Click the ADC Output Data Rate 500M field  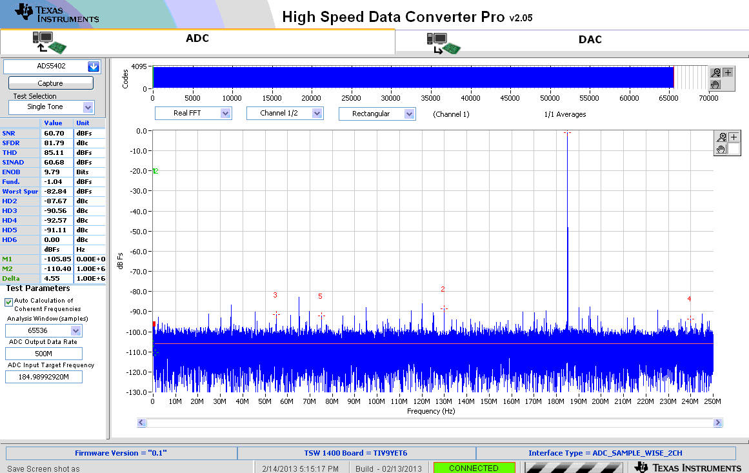pyautogui.click(x=43, y=354)
